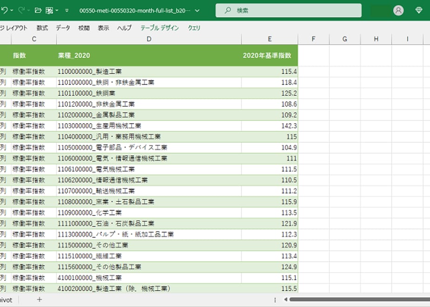Viewport: 430px width, 307px height.
Task: Add a new sheet with plus button
Action: pyautogui.click(x=40, y=300)
